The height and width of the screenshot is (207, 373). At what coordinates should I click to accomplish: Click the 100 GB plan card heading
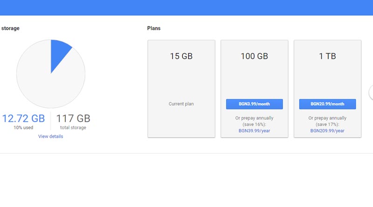click(x=254, y=56)
